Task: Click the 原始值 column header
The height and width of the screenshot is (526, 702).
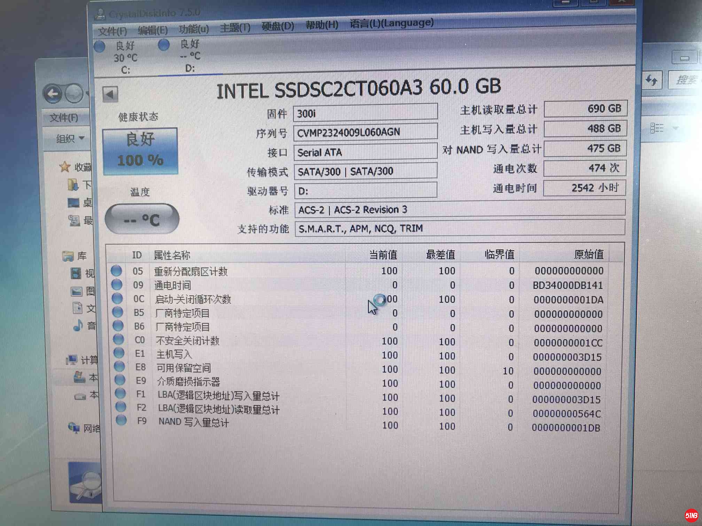Action: tap(588, 254)
